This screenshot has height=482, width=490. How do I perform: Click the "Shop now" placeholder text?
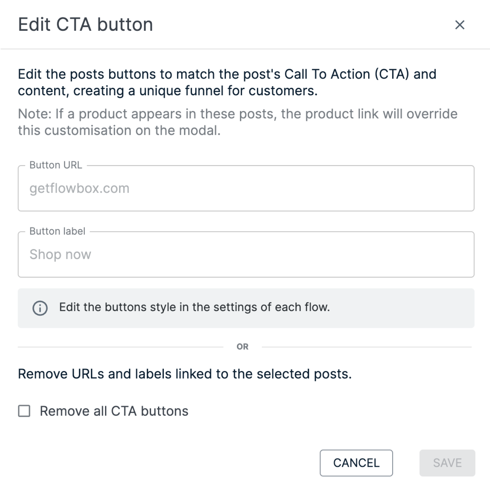coord(60,255)
